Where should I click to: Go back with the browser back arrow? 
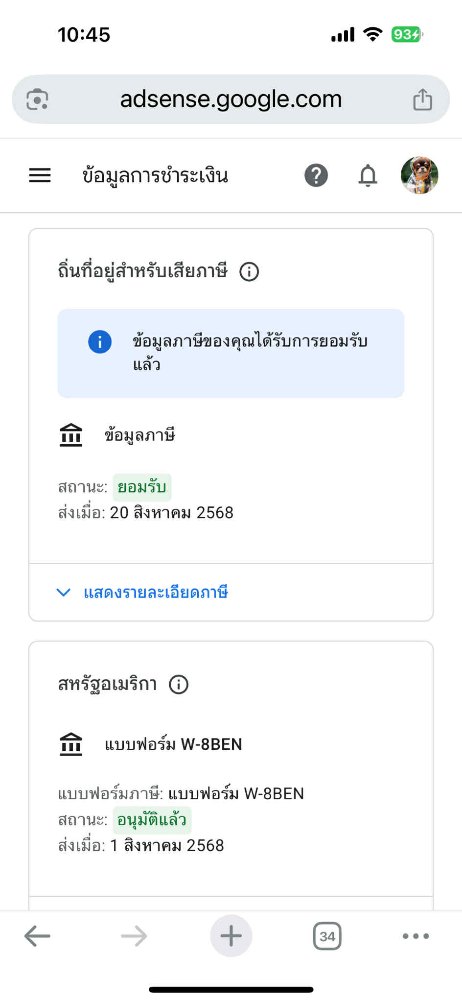tap(37, 936)
